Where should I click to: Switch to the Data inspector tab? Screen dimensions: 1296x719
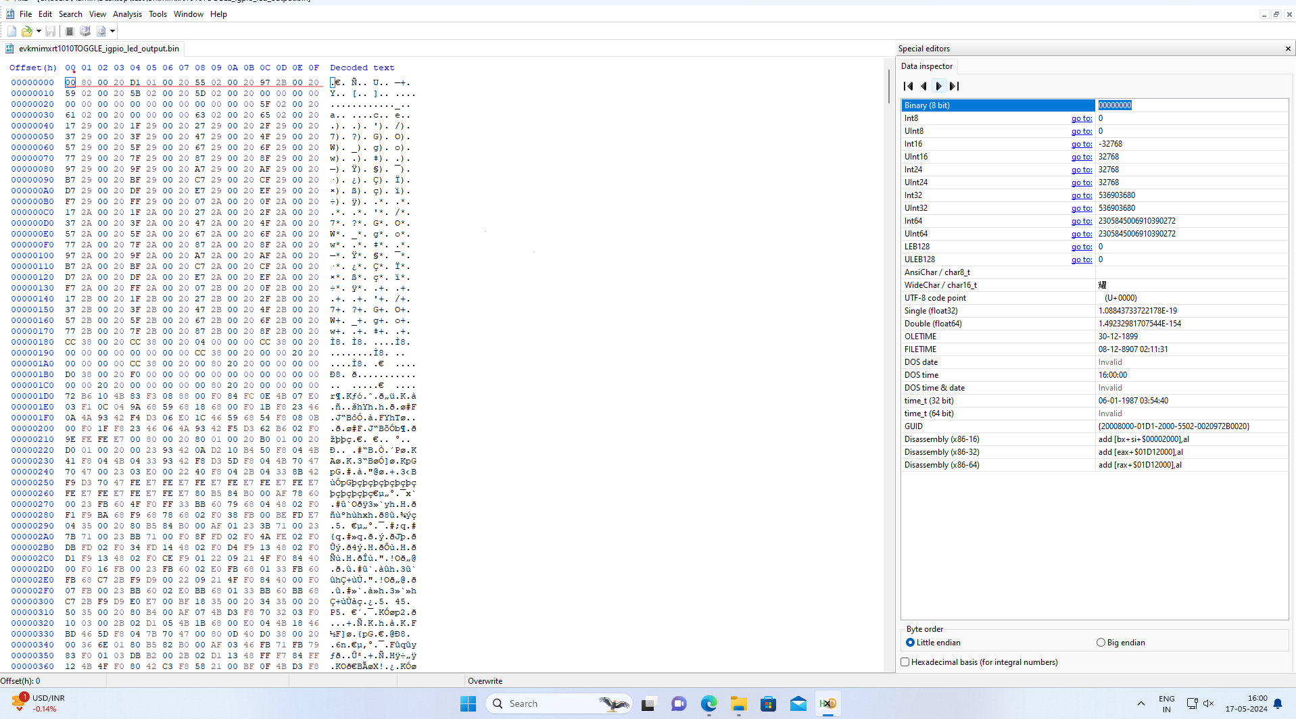pos(926,66)
